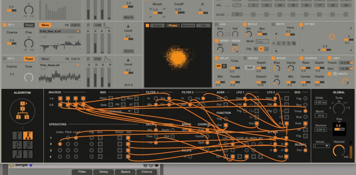Disable the SCALE modifier
Screen dimensions: 356x175
[245, 24]
